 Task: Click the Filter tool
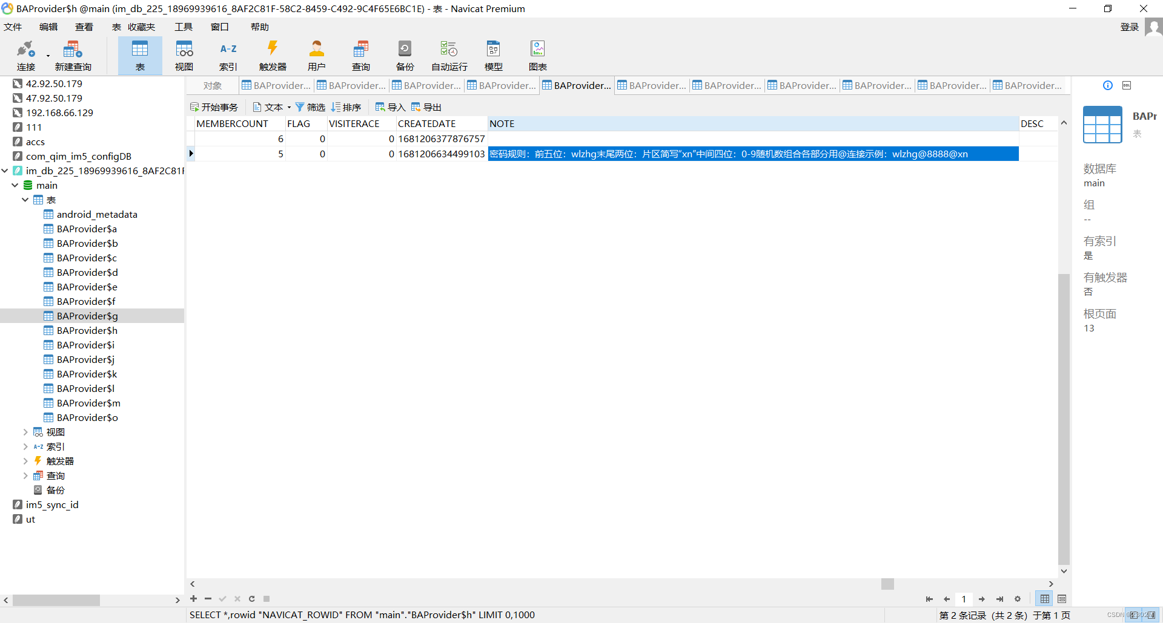click(310, 107)
